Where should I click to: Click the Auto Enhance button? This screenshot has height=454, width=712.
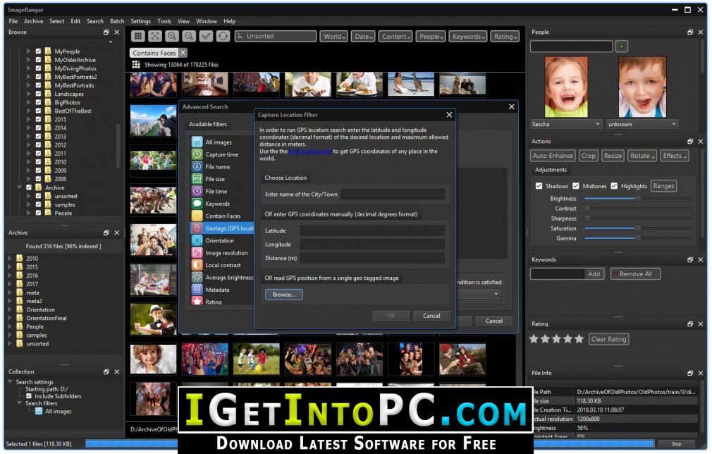click(553, 155)
